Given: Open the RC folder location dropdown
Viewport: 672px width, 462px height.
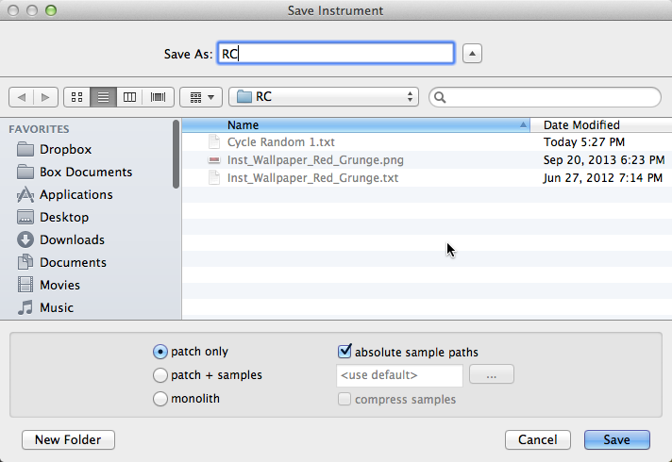Looking at the screenshot, I should point(324,97).
